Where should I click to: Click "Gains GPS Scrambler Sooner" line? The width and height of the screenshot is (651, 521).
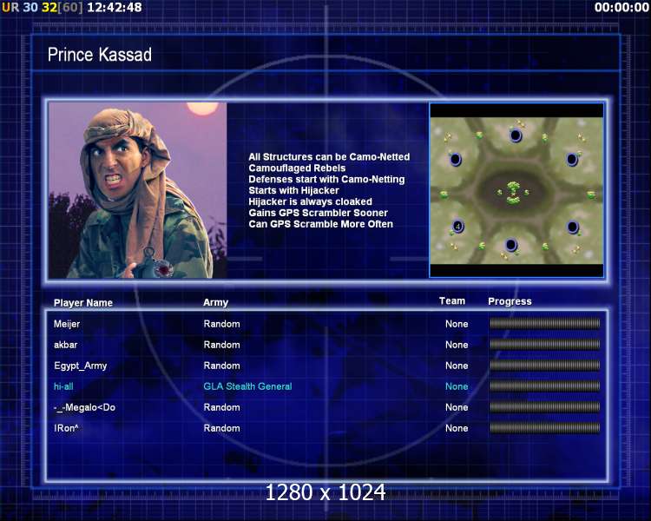[x=318, y=213]
